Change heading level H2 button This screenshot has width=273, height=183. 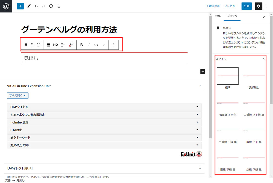(55, 45)
